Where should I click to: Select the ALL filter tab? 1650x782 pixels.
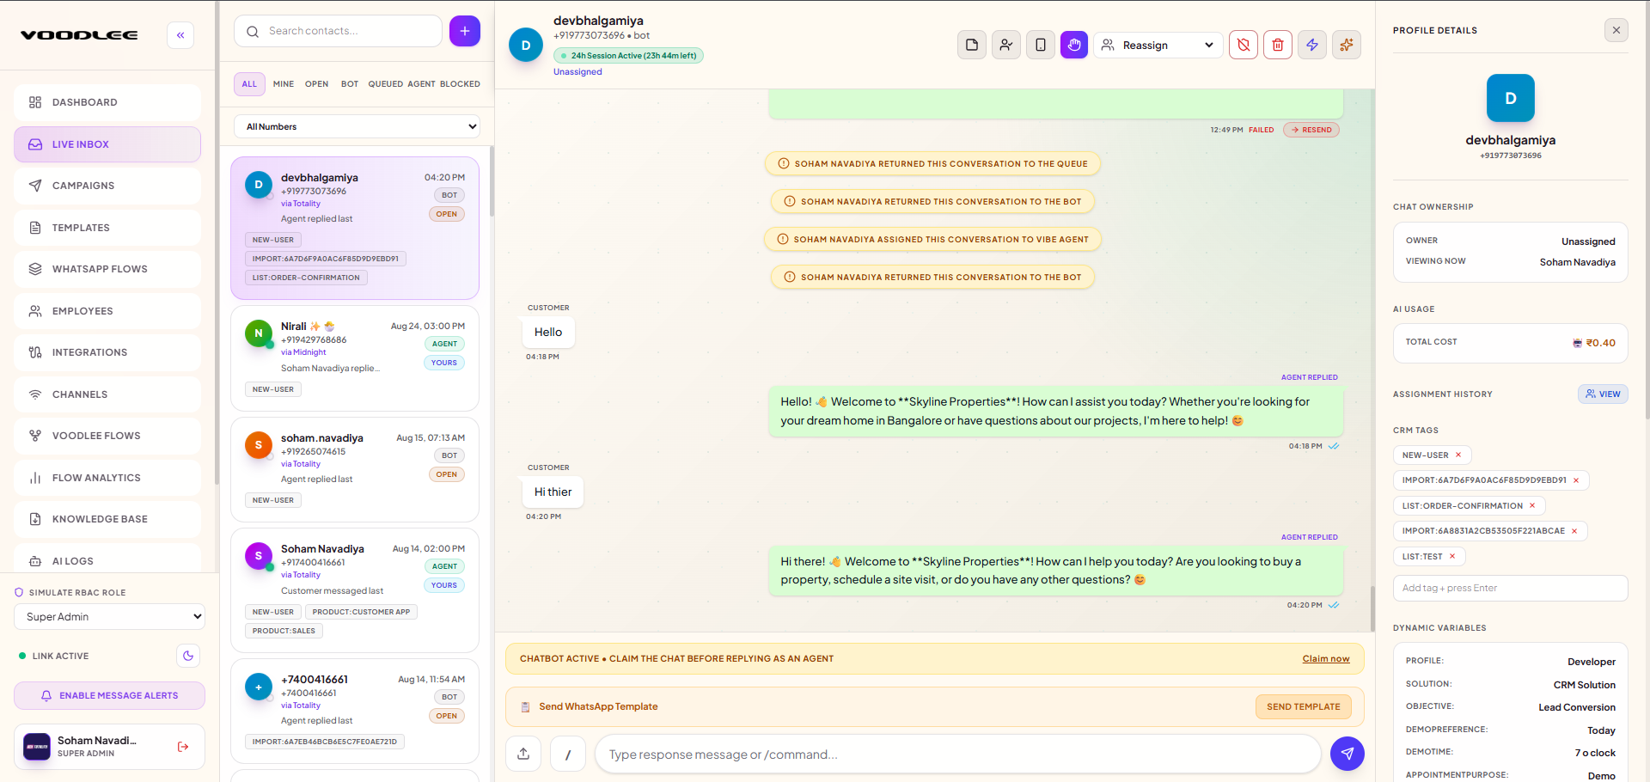coord(249,84)
